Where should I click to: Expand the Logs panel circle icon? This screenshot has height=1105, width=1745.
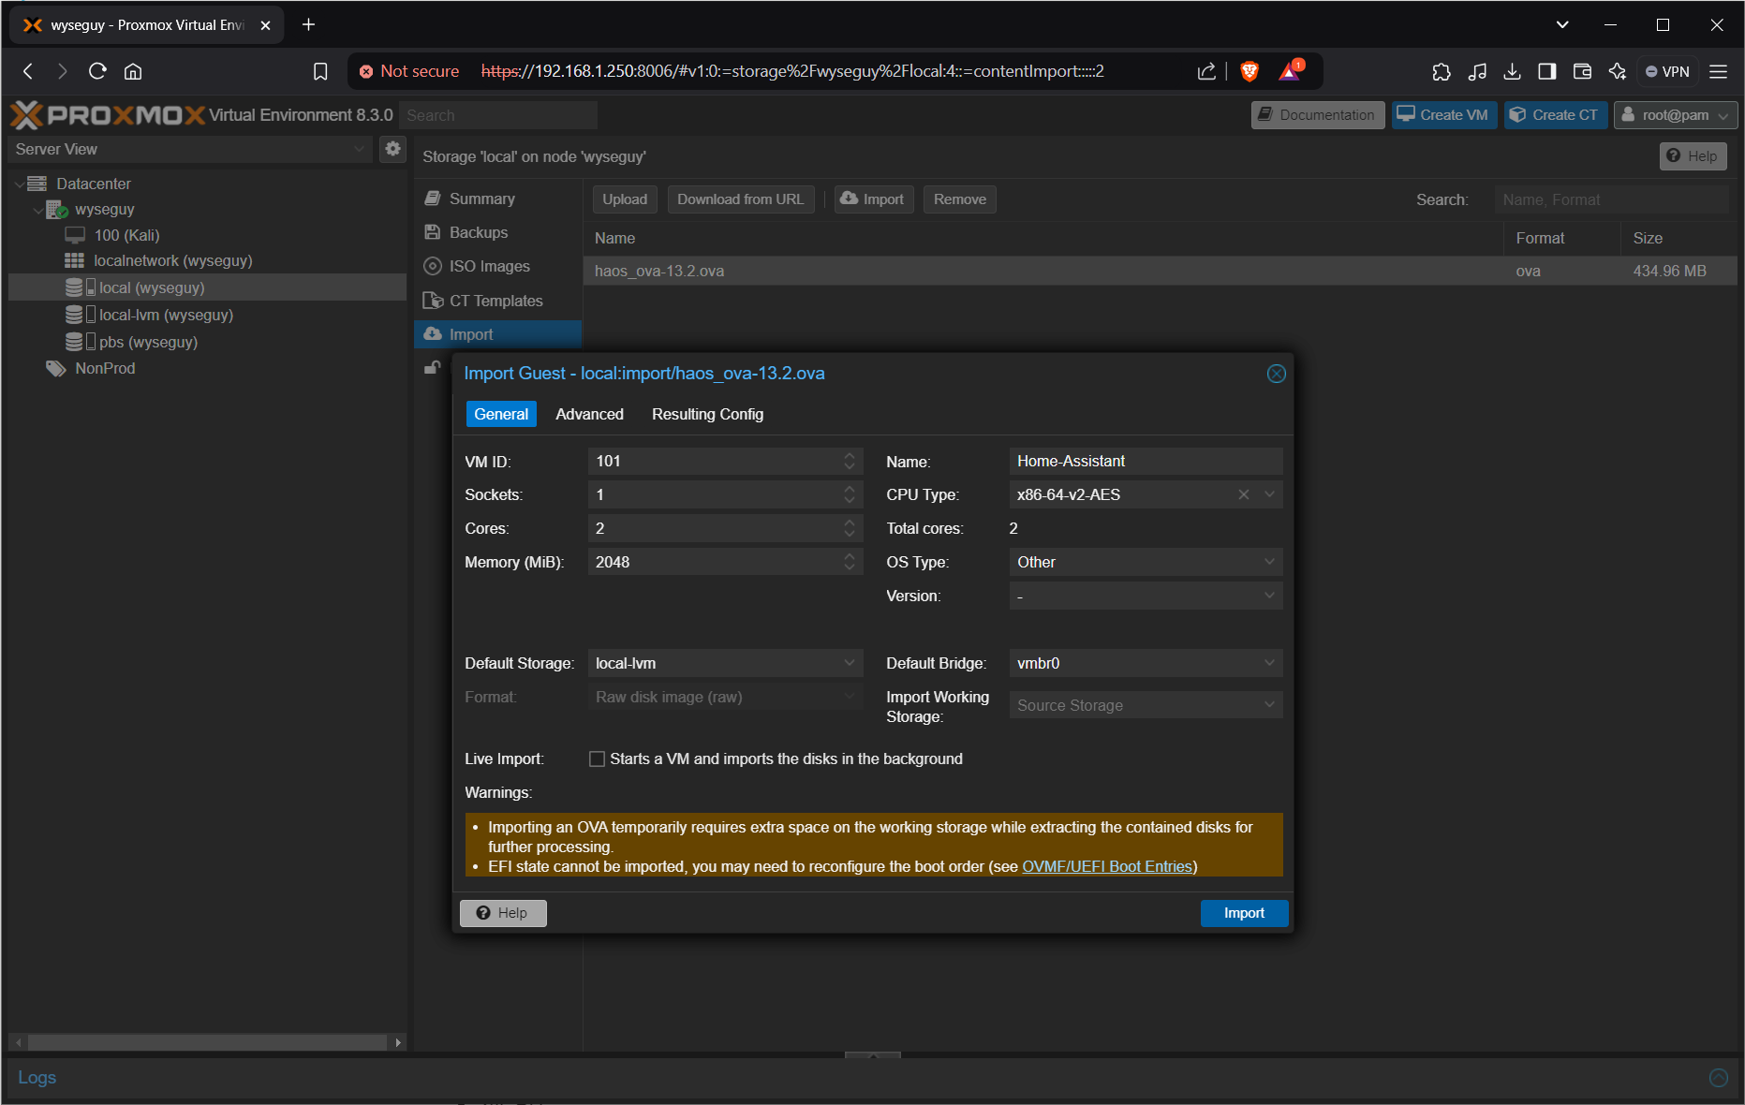[1718, 1078]
